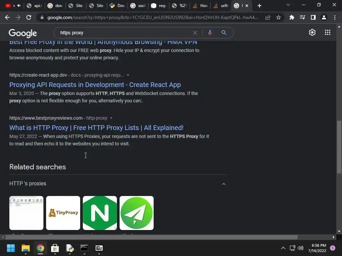This screenshot has height=256, width=342.
Task: Open Chrome from the taskbar
Action: pyautogui.click(x=40, y=248)
